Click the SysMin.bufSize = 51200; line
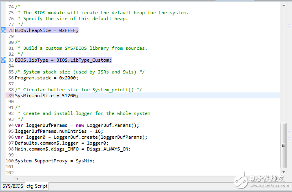292x192 pixels. coord(47,96)
